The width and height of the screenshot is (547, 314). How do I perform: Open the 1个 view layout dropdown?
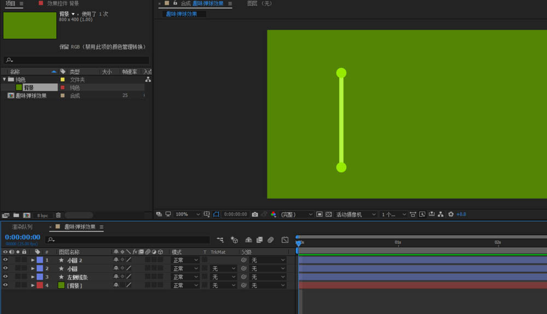pyautogui.click(x=394, y=214)
